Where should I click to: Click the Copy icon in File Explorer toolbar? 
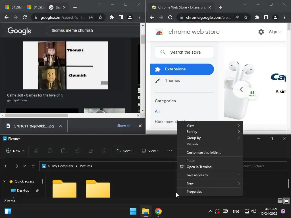click(x=49, y=151)
